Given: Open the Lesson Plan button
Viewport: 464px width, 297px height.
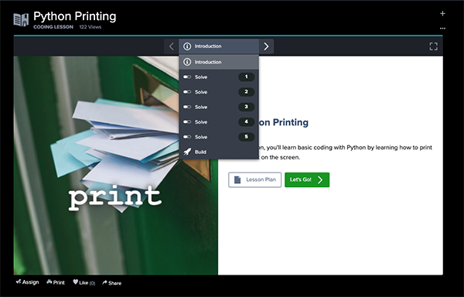Looking at the screenshot, I should (254, 180).
